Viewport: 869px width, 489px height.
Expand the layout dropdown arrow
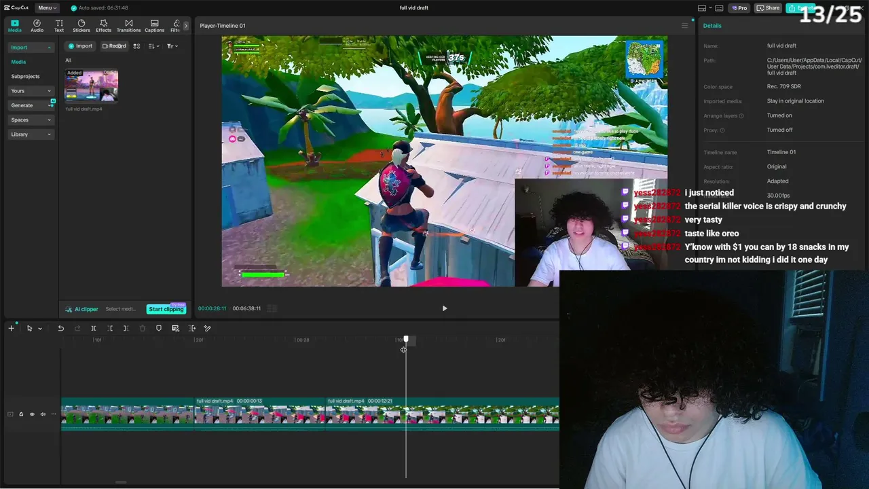[710, 8]
